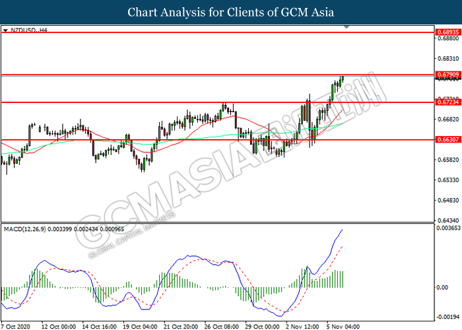This screenshot has height=330, width=462.
Task: Click the MACD(12,26,9) indicator label
Action: click(x=25, y=229)
